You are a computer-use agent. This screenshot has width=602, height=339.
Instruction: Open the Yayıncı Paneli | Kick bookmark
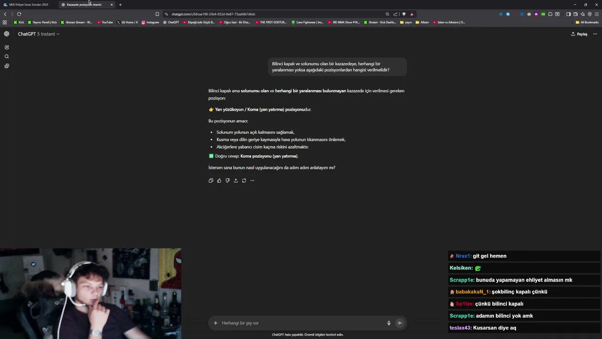(x=42, y=22)
